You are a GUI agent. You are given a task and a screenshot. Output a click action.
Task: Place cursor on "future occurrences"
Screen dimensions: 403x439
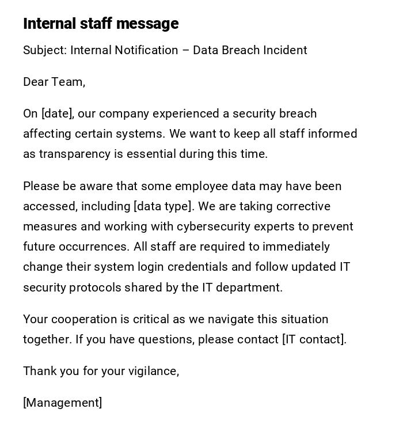coord(76,247)
